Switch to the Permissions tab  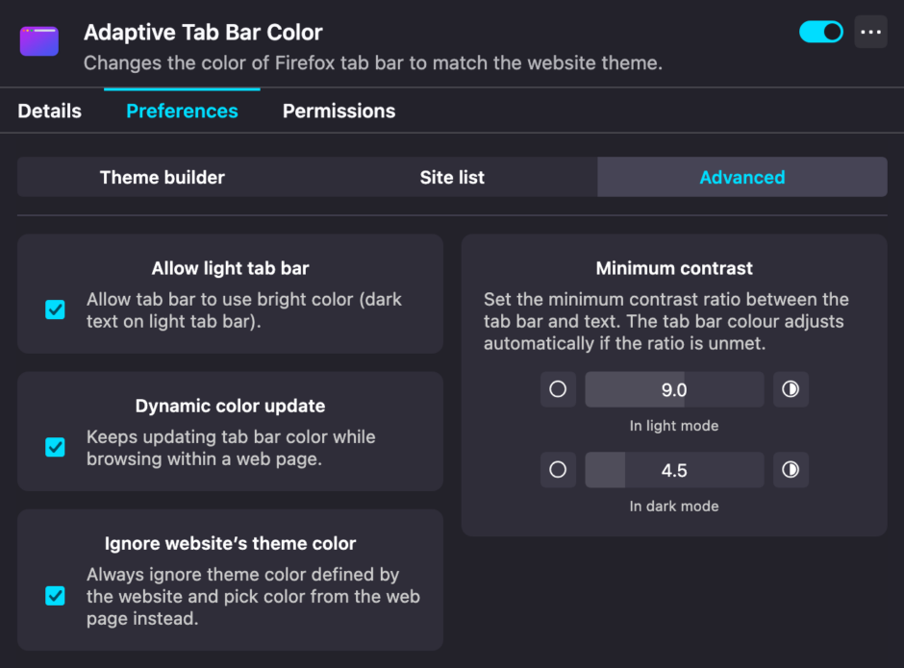tap(339, 111)
